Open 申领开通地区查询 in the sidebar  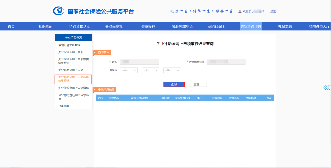click(69, 45)
